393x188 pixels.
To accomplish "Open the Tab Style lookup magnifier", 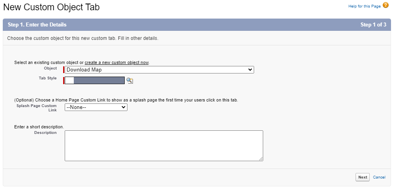I will click(x=129, y=81).
